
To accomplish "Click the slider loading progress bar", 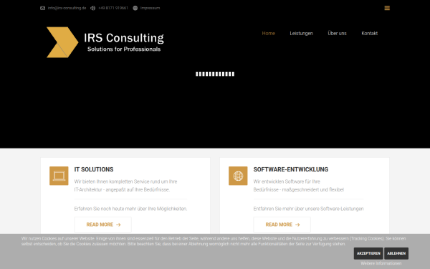I will click(215, 74).
